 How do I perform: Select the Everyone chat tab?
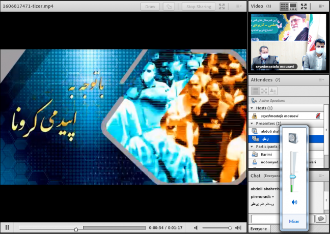pos(259,229)
